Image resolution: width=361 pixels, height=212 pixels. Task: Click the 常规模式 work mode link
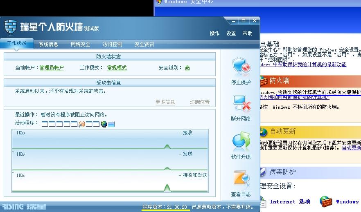[x=117, y=68]
